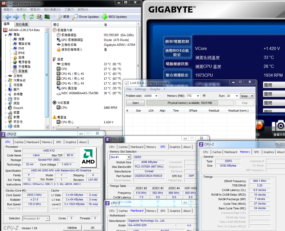The width and height of the screenshot is (285, 231).
Task: Open 檔案(F) menu in AIDA64
Action: click(8, 9)
